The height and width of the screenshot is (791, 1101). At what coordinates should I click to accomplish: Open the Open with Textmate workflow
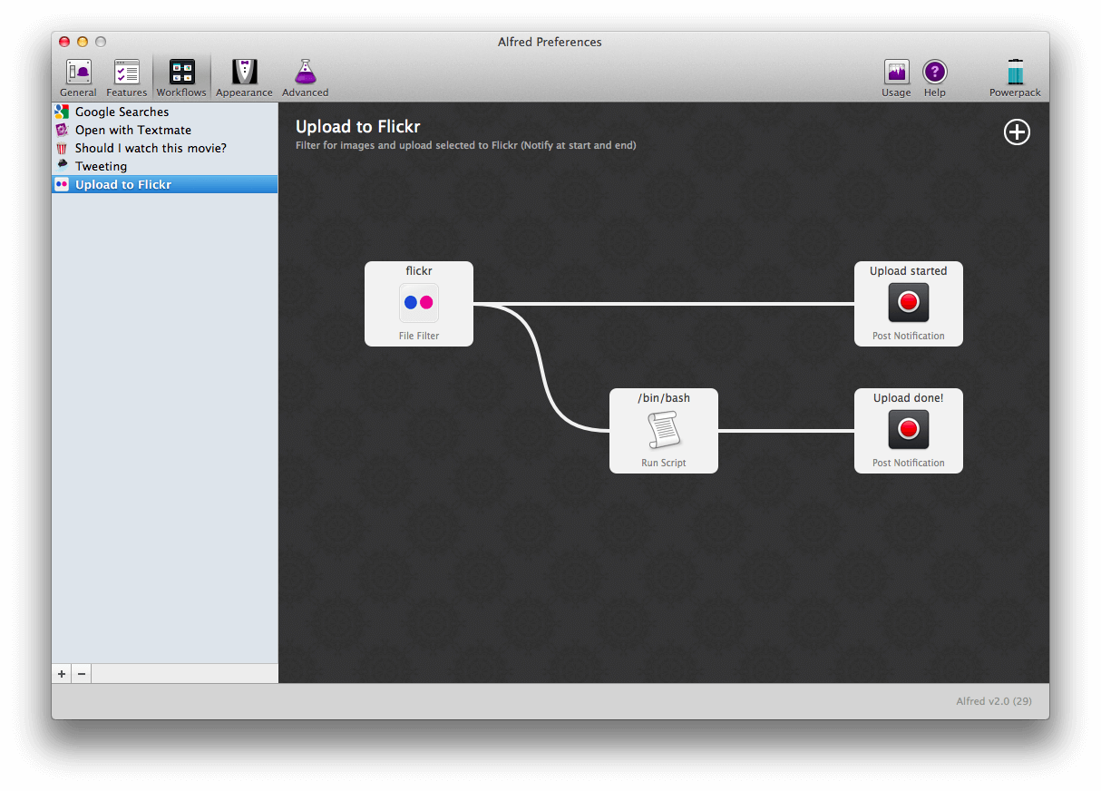[133, 130]
